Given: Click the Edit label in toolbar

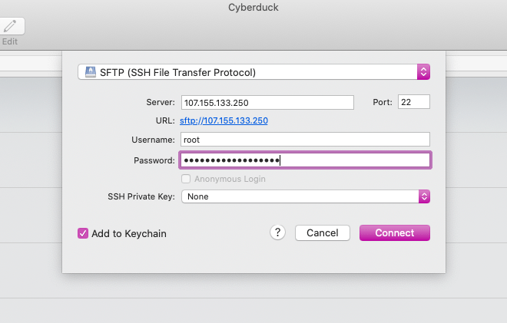Looking at the screenshot, I should click(x=10, y=41).
